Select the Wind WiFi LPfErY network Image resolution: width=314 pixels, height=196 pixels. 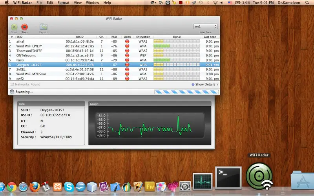[114, 46]
